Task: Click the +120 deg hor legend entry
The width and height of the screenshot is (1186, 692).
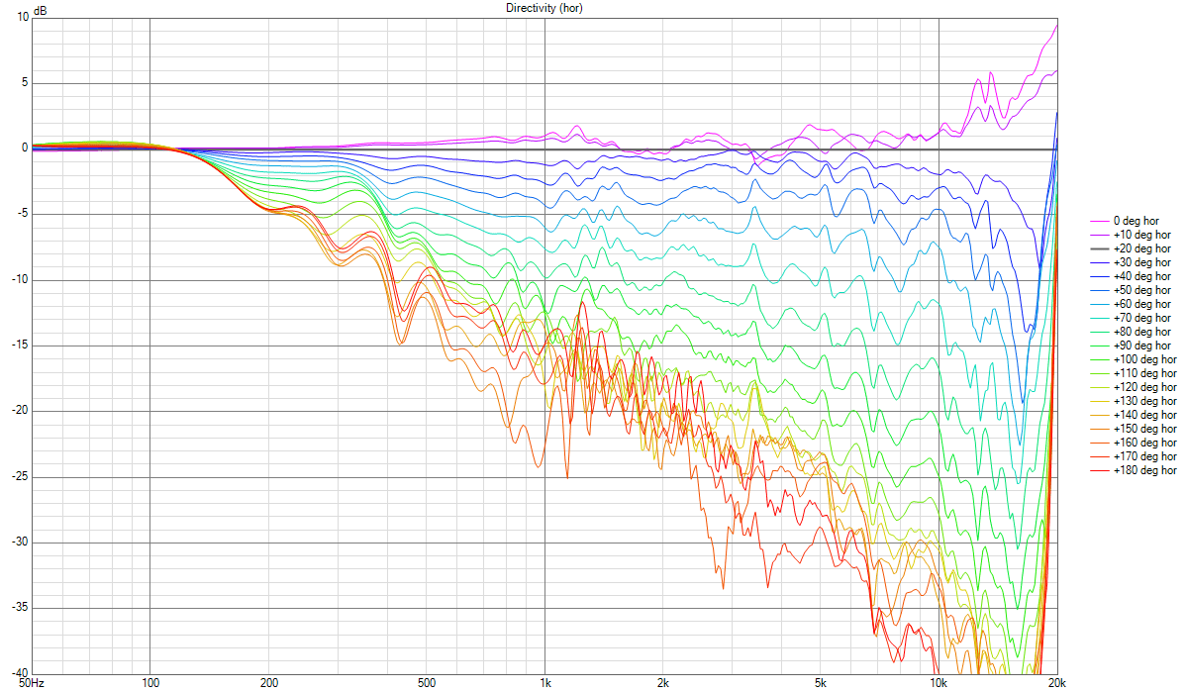Action: 1134,387
